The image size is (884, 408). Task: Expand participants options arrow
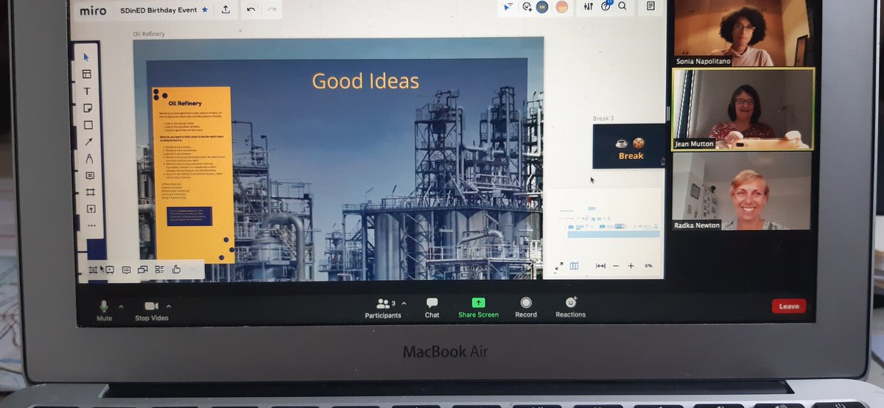[x=404, y=303]
